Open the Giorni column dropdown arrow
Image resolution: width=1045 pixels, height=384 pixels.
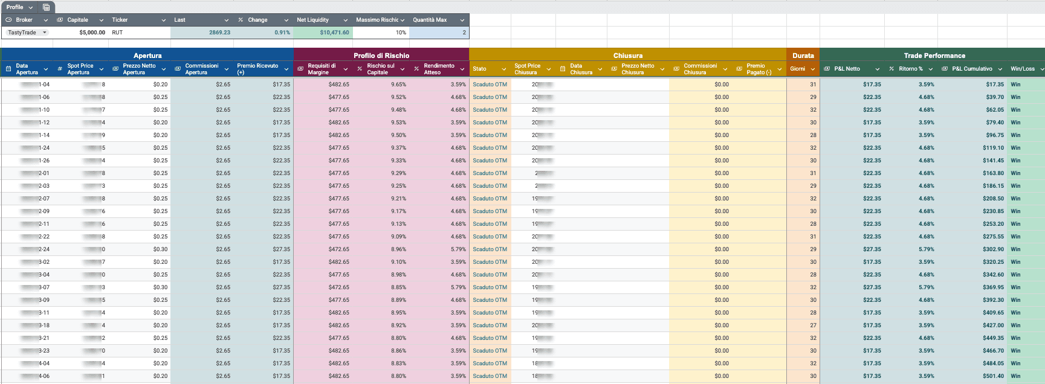(812, 69)
